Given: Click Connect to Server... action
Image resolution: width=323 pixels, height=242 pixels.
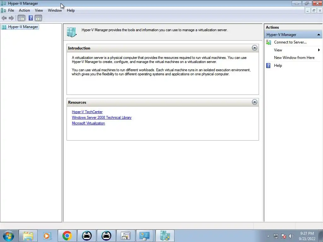Looking at the screenshot, I should [x=290, y=42].
